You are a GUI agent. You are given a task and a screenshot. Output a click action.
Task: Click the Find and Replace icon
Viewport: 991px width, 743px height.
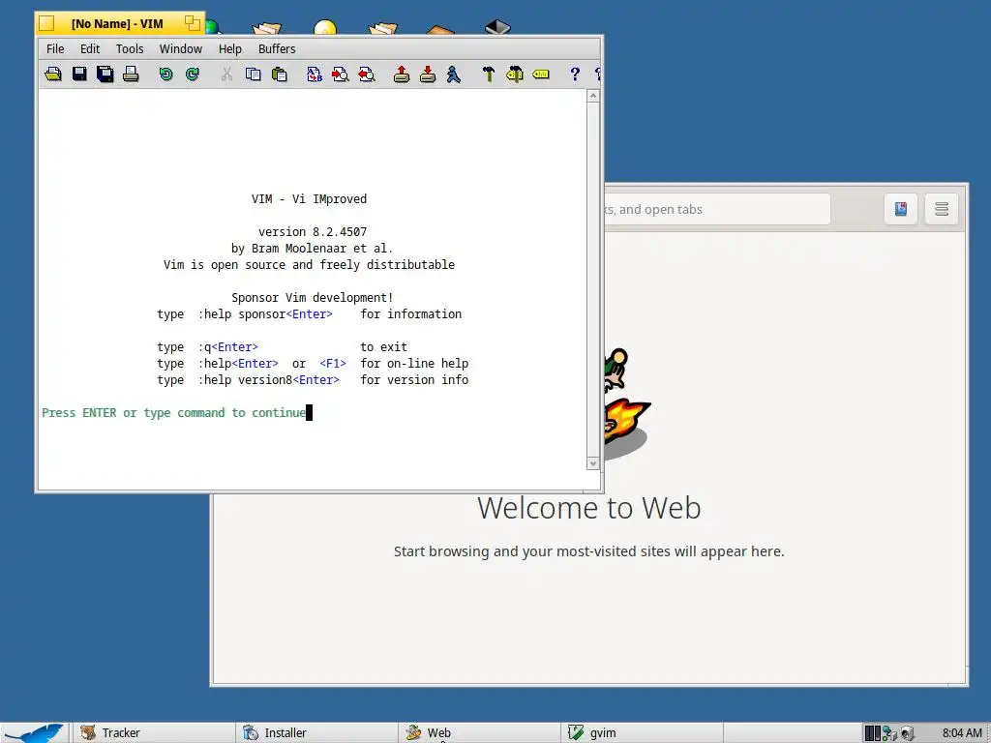(315, 74)
